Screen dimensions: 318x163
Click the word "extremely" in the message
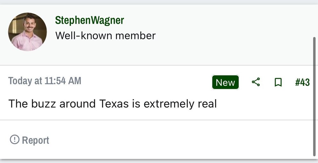[x=168, y=104]
